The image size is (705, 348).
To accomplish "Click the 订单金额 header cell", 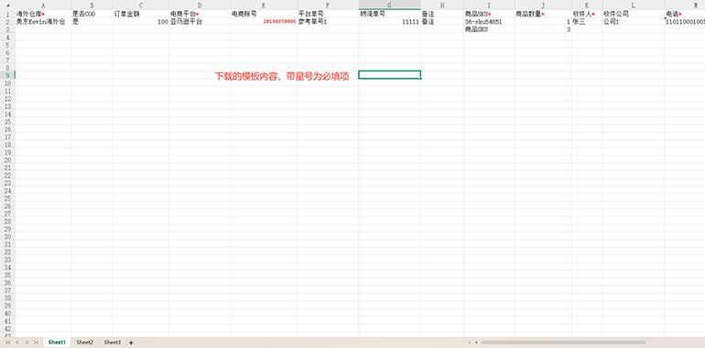I will pos(141,14).
